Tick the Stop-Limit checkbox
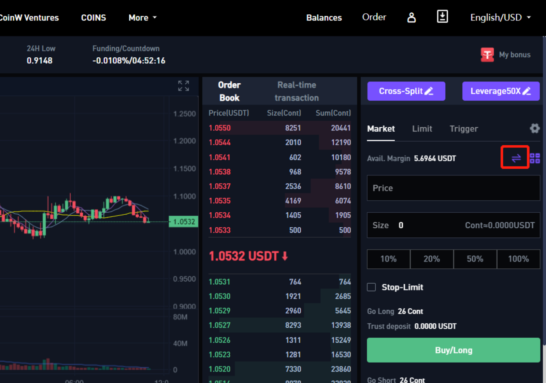Image resolution: width=546 pixels, height=383 pixels. [371, 287]
